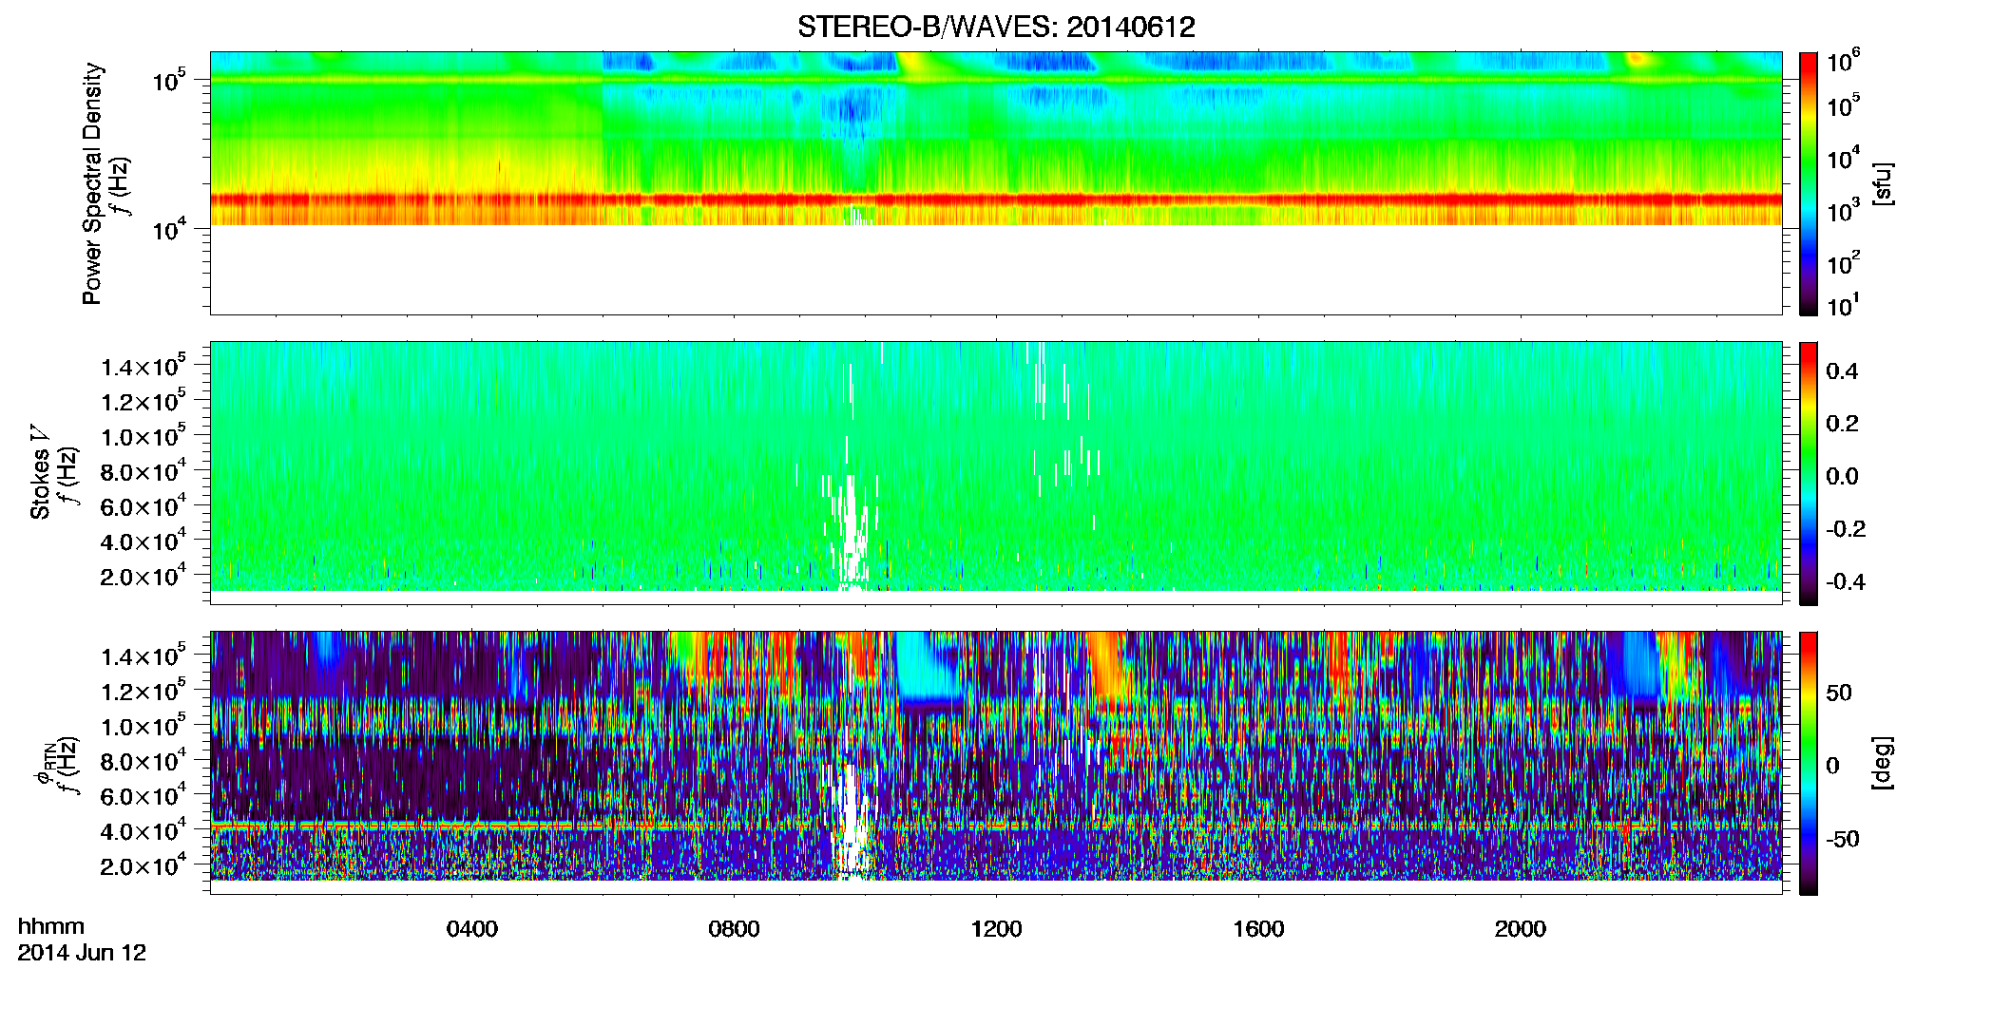Click the 1.4×10^5 tick of Stokes V panel

pyautogui.click(x=144, y=367)
